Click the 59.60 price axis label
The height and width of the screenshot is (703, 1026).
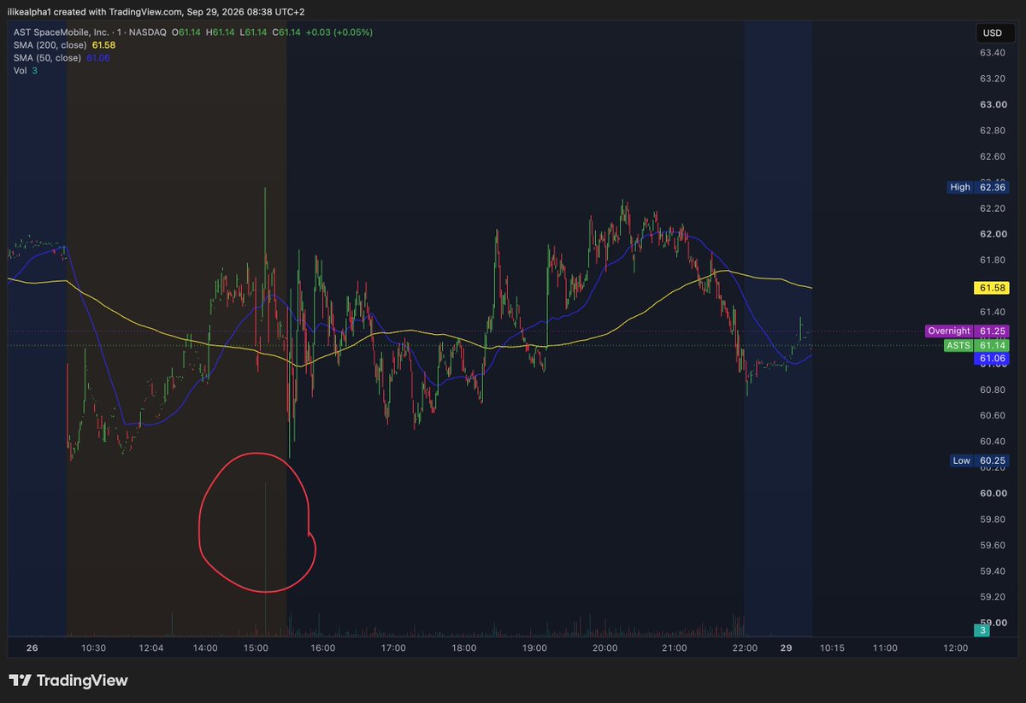[x=992, y=545]
